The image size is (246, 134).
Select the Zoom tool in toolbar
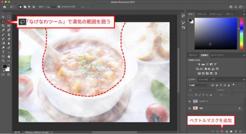click(x=3, y=61)
